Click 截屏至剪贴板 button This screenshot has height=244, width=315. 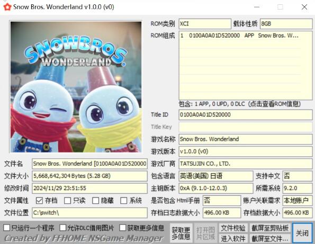pos(270,228)
